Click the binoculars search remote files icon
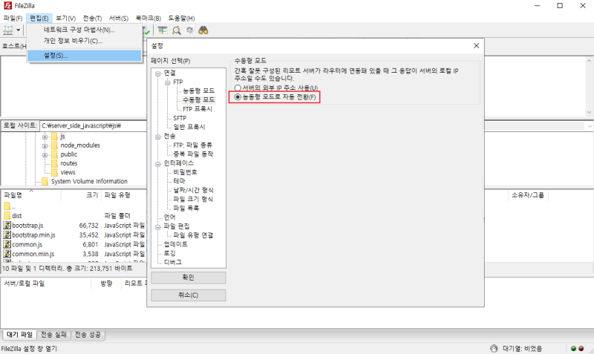The height and width of the screenshot is (354, 594). [x=203, y=30]
